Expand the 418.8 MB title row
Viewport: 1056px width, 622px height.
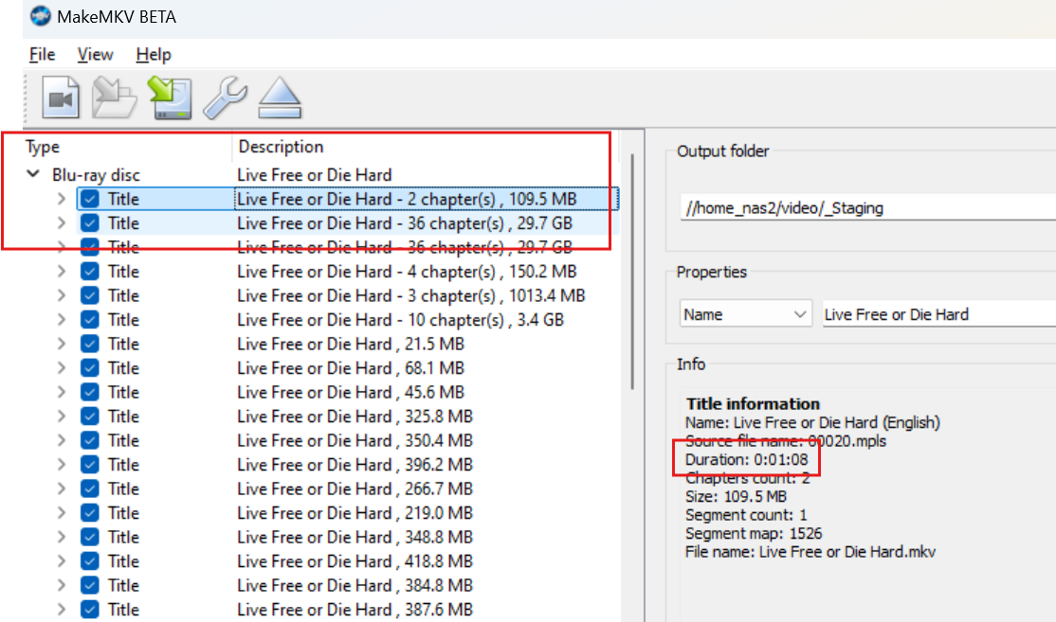pos(62,561)
